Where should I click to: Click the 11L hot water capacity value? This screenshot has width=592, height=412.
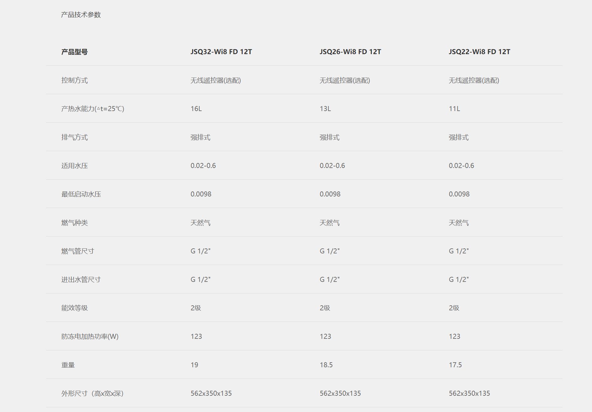[x=454, y=109]
